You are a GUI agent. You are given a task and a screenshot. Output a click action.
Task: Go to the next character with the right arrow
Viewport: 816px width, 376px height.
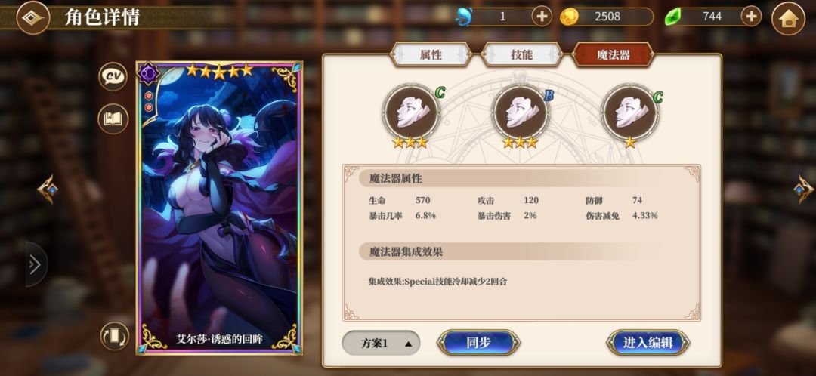804,190
